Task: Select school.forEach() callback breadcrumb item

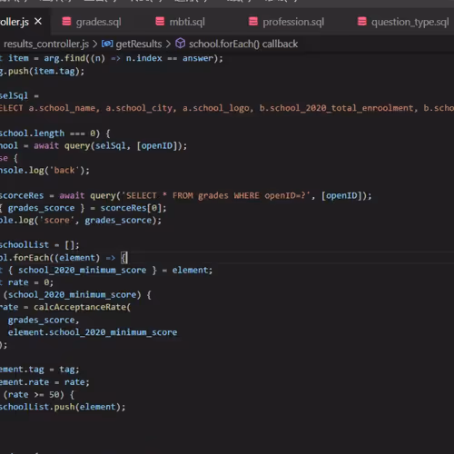Action: point(243,44)
